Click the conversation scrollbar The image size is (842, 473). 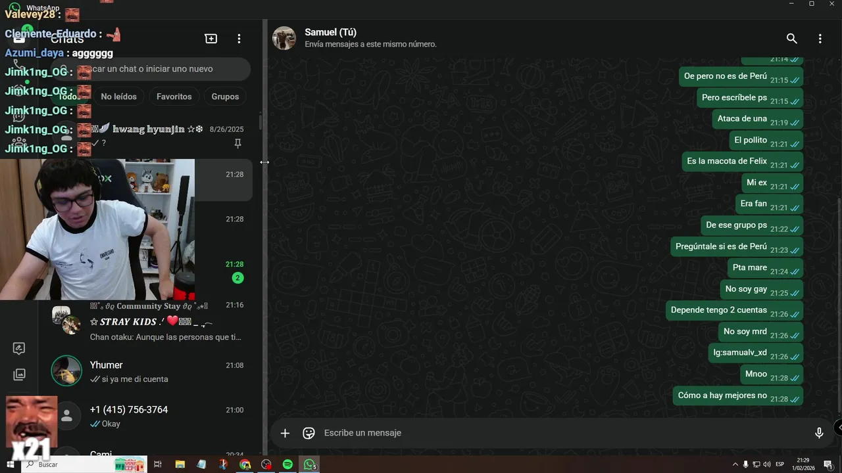click(x=839, y=304)
